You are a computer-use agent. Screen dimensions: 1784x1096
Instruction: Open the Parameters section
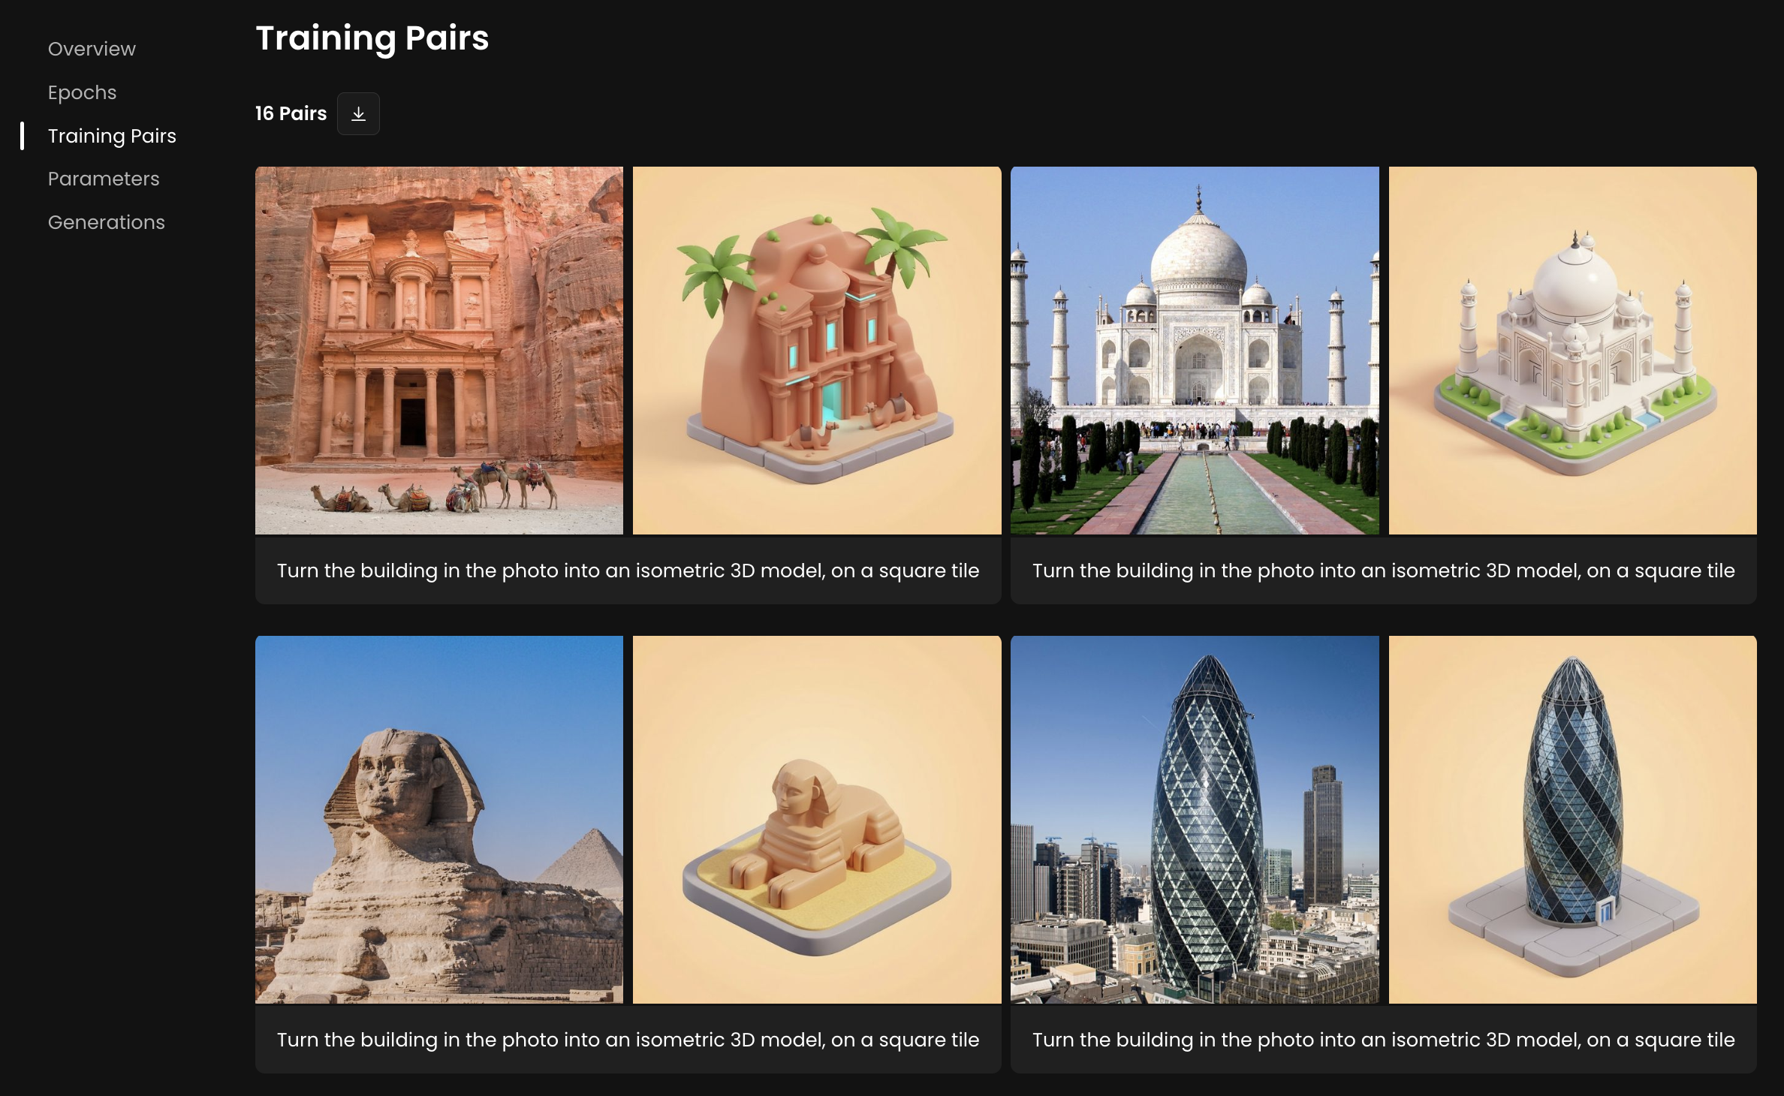tap(104, 179)
